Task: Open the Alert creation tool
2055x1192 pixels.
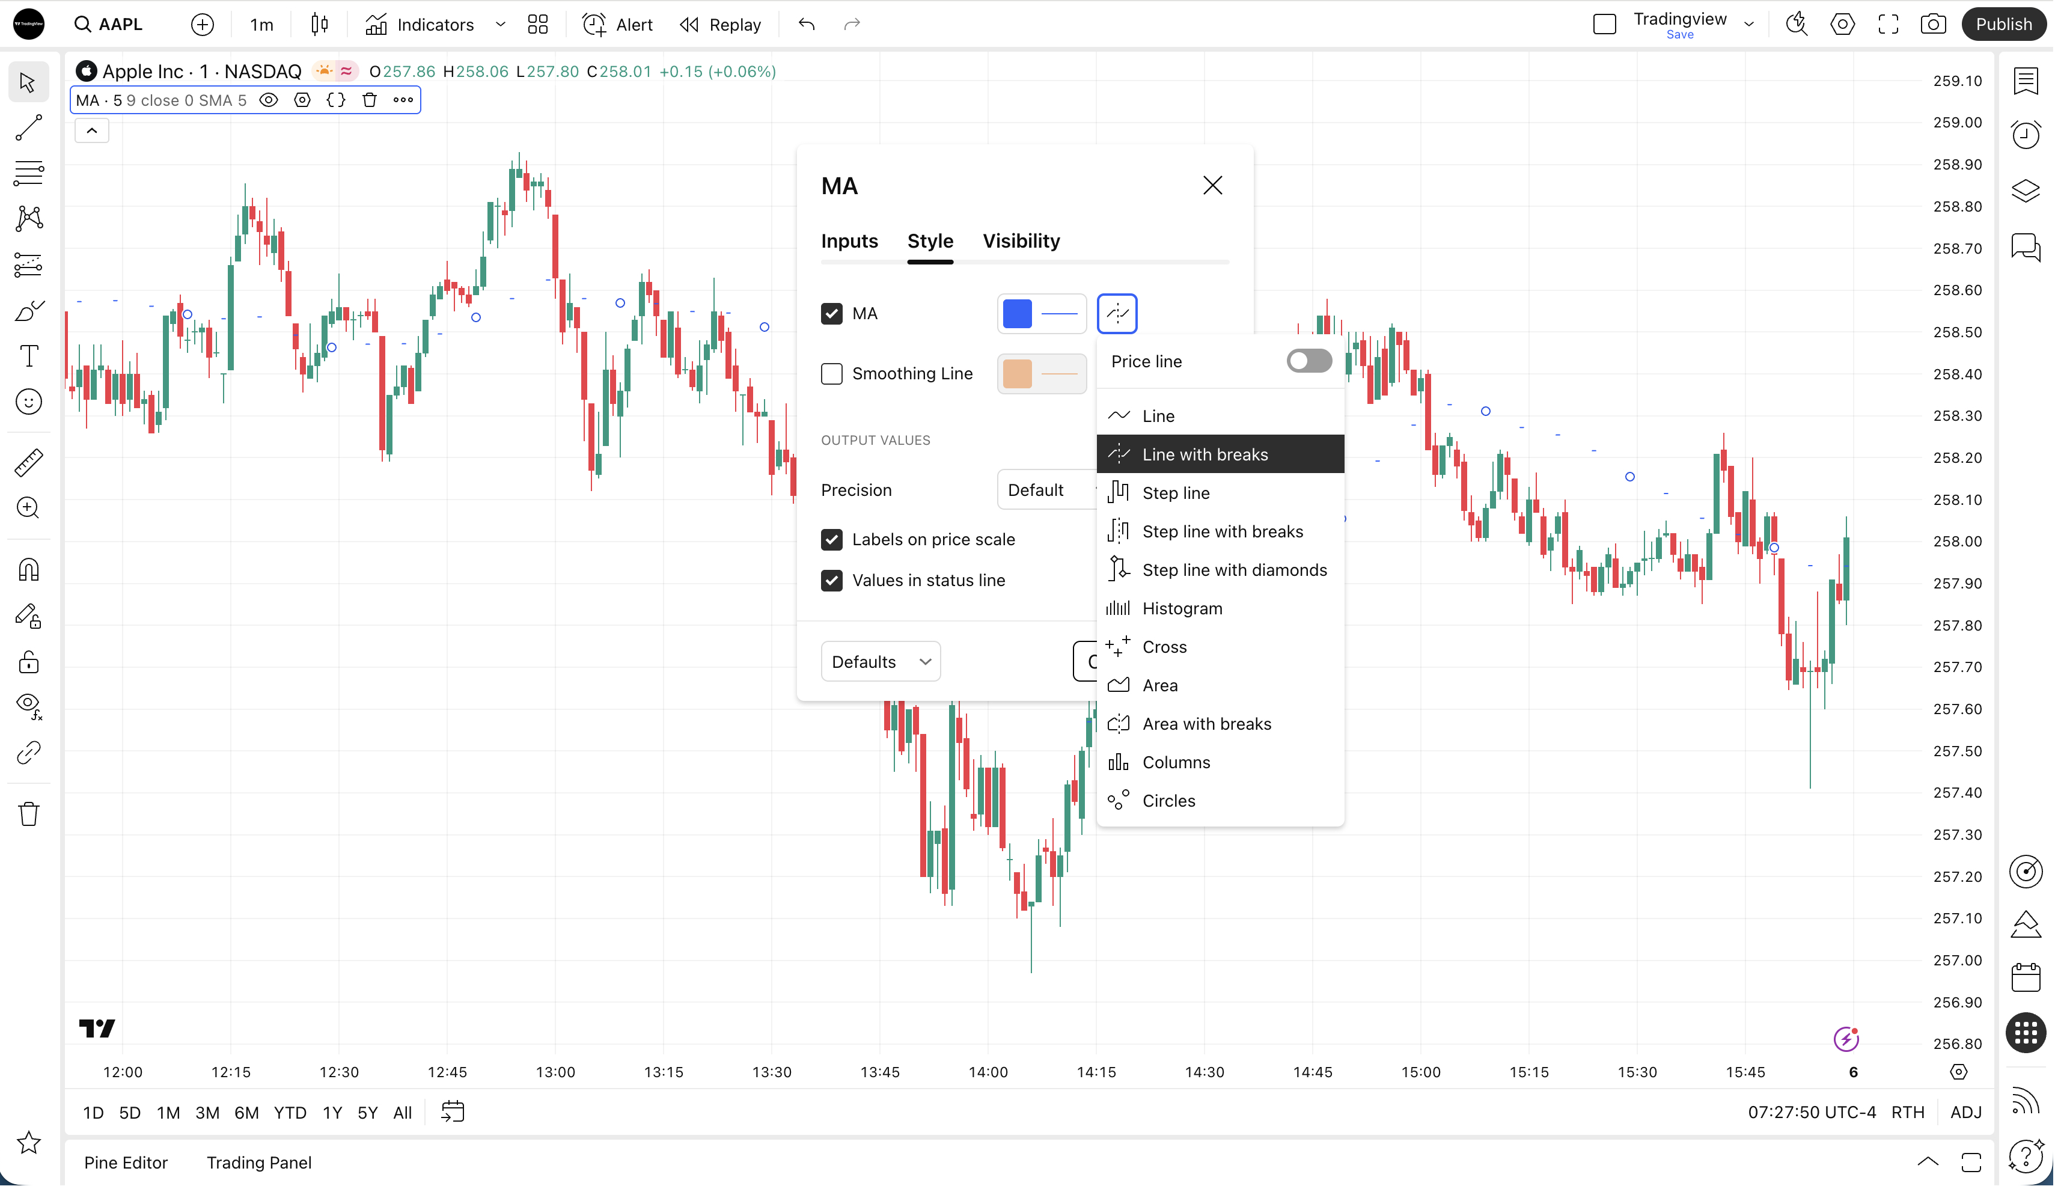Action: click(x=617, y=25)
